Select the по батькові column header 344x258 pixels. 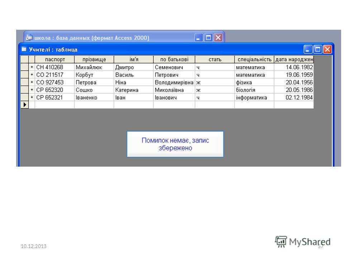coord(174,59)
